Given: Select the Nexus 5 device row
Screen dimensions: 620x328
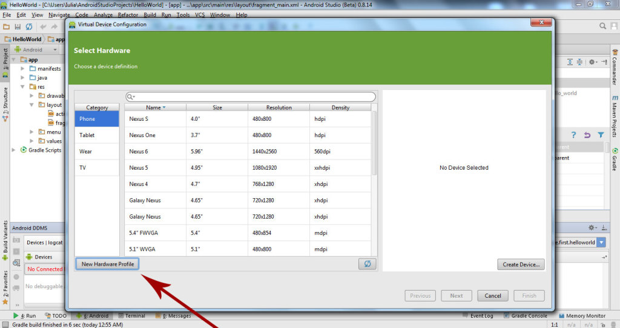Looking at the screenshot, I should tap(248, 167).
